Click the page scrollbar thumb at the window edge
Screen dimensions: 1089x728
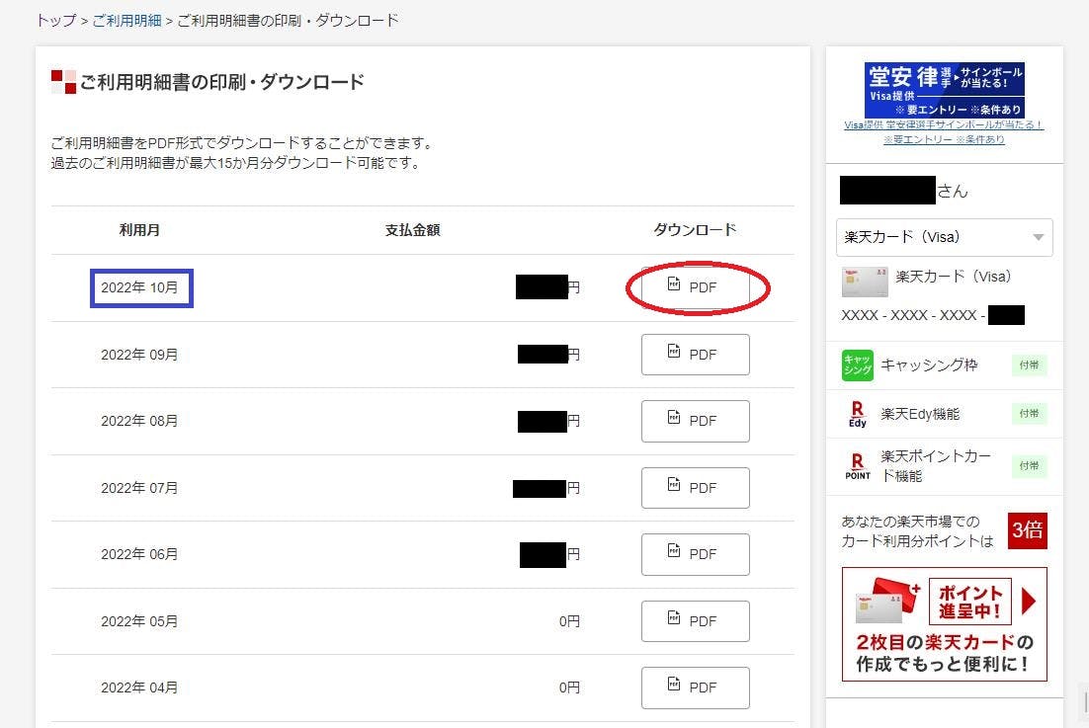point(1085,702)
